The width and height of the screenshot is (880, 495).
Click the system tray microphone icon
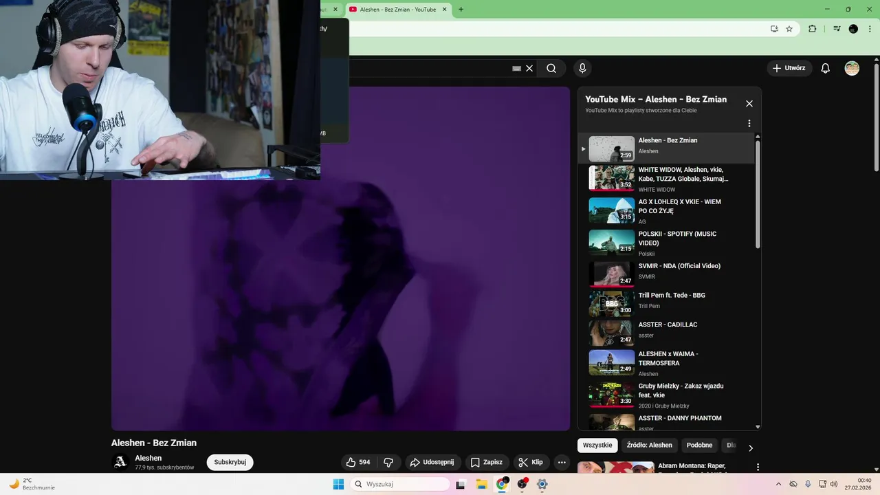pyautogui.click(x=808, y=484)
